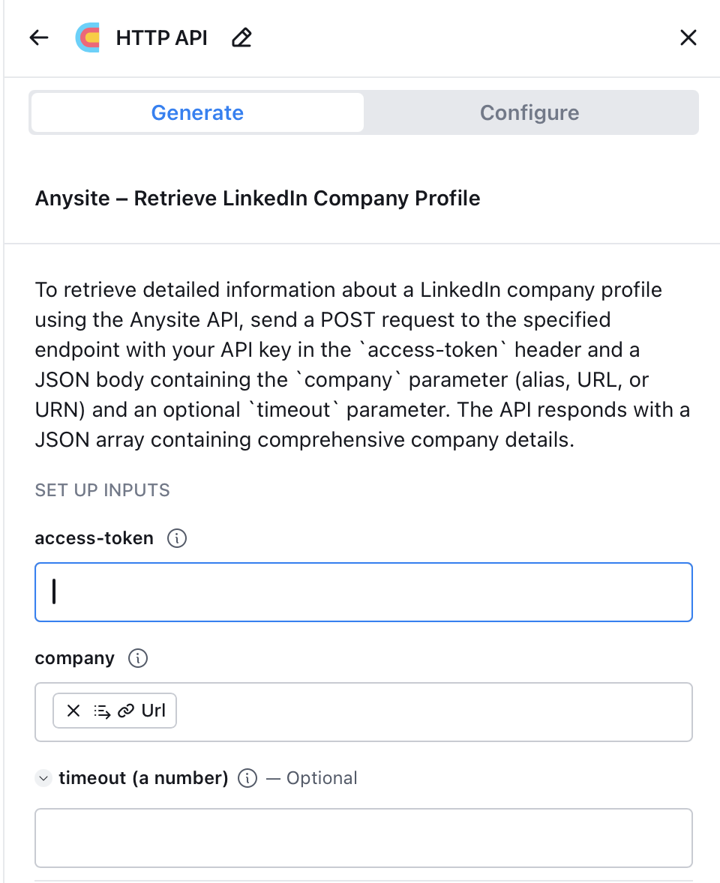Select the Generate tab
The width and height of the screenshot is (720, 883).
(x=196, y=112)
